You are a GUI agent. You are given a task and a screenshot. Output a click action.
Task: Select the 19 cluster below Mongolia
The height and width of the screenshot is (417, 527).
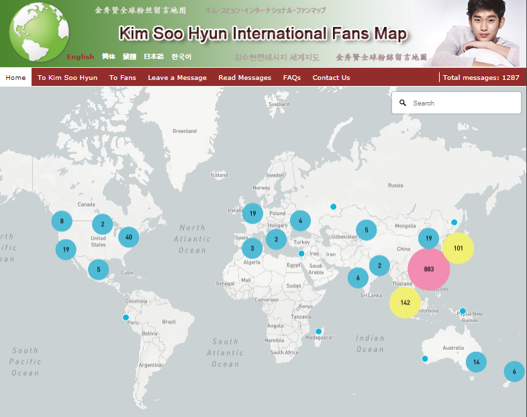(428, 238)
